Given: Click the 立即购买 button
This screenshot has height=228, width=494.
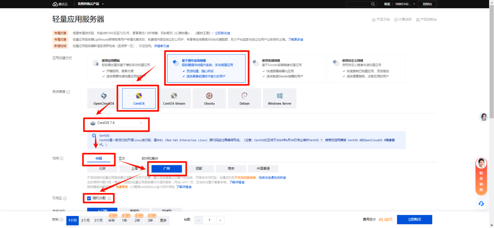Looking at the screenshot, I should 415,219.
